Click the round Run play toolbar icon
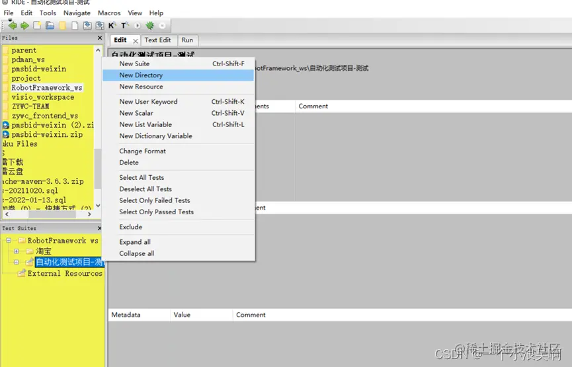Screen dimensions: 572x367 click(x=138, y=26)
